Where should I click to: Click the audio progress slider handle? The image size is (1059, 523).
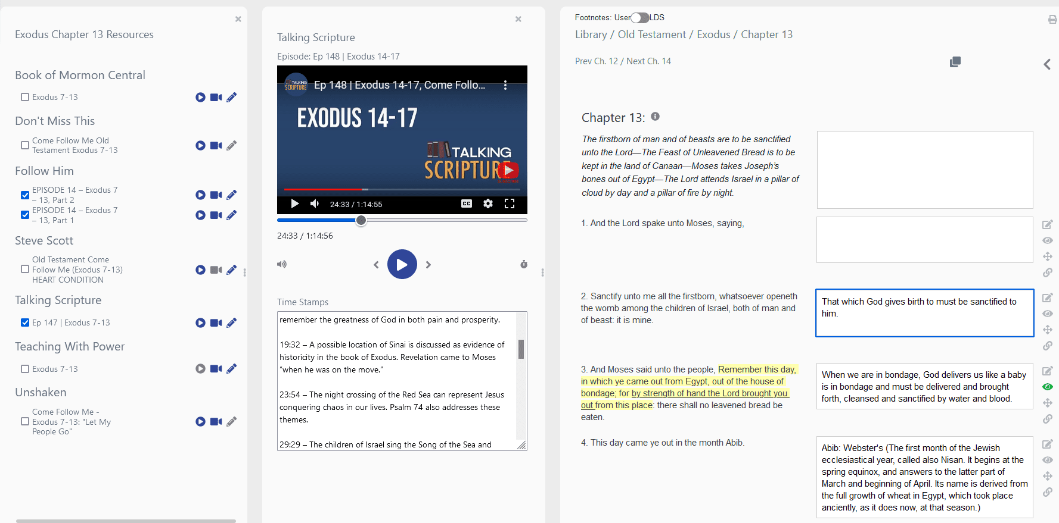[x=361, y=220]
